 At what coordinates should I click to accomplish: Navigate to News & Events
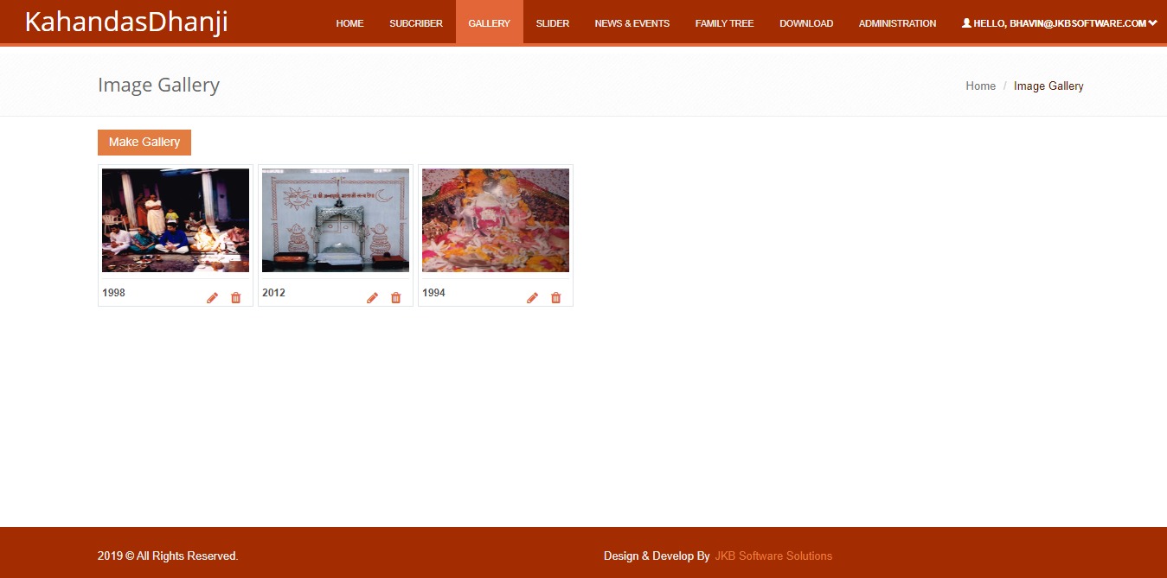click(x=632, y=23)
